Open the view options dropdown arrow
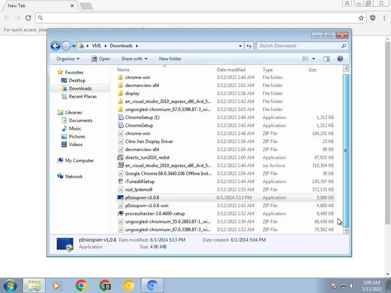 [x=314, y=59]
